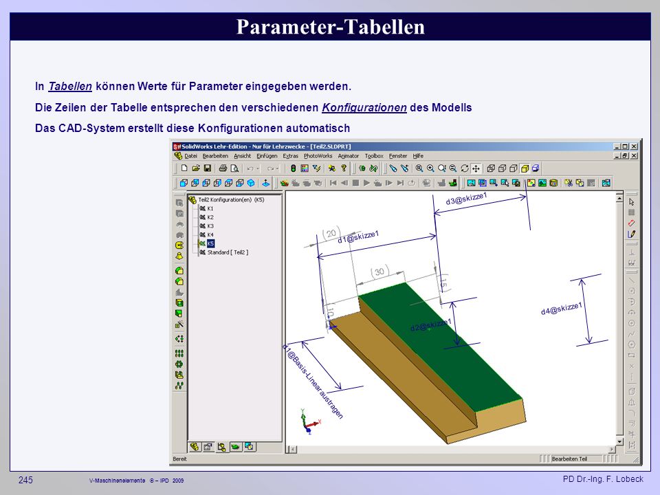The image size is (660, 495).
Task: Click the New document icon
Action: pyautogui.click(x=184, y=168)
